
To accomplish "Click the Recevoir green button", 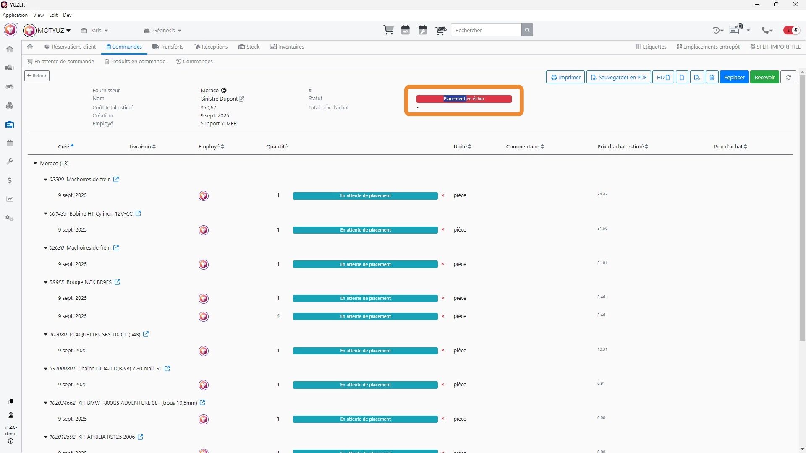I will click(764, 77).
